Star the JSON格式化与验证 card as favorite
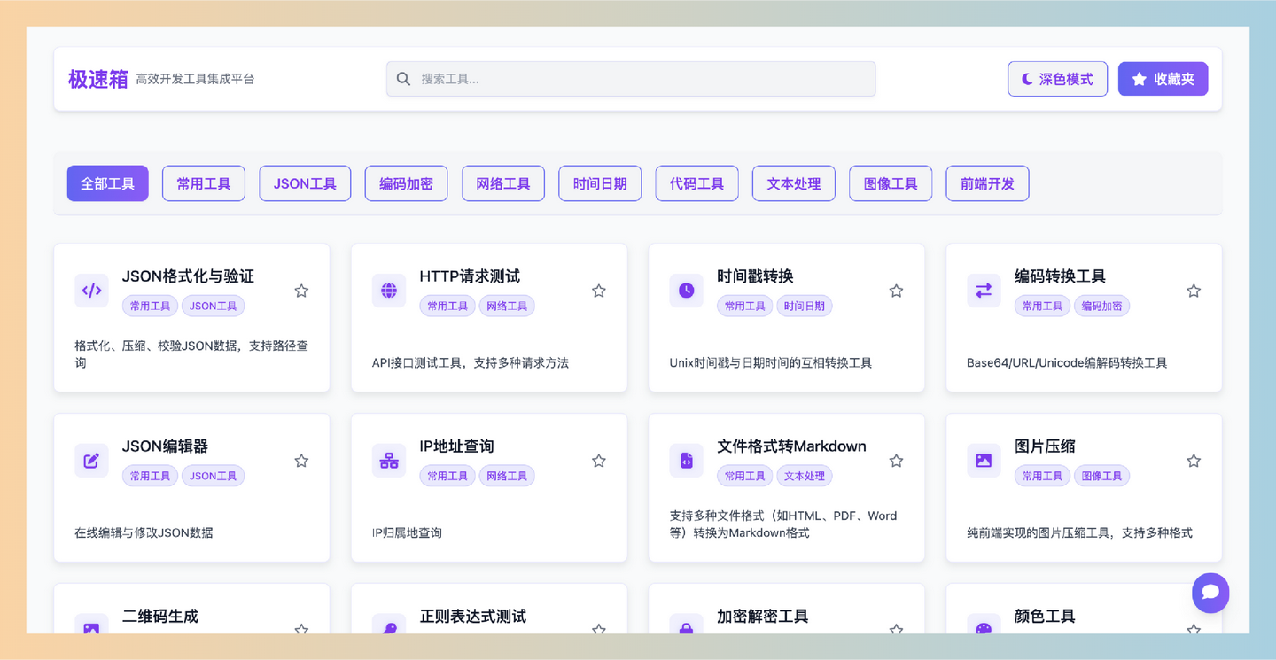Image resolution: width=1276 pixels, height=660 pixels. [x=300, y=291]
